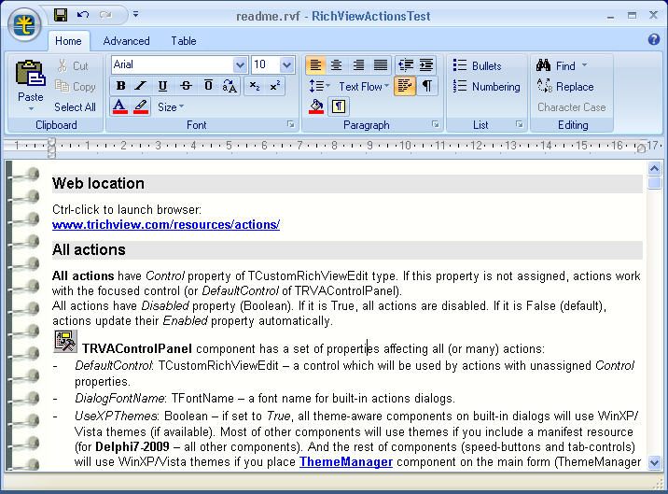Click the round application menu button
The width and height of the screenshot is (668, 494).
pos(24,24)
